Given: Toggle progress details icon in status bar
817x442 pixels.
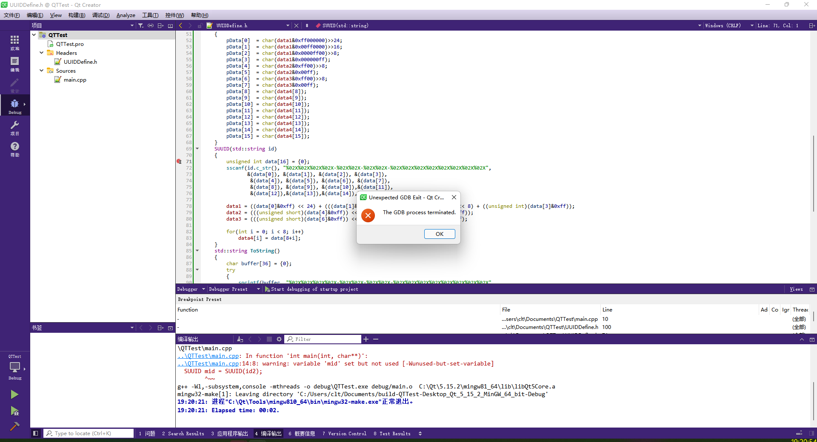Looking at the screenshot, I should (799, 433).
